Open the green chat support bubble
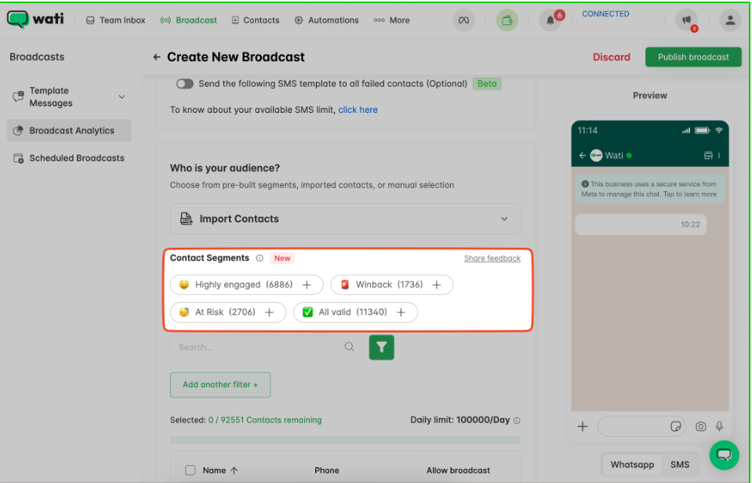The width and height of the screenshot is (752, 483). point(724,454)
